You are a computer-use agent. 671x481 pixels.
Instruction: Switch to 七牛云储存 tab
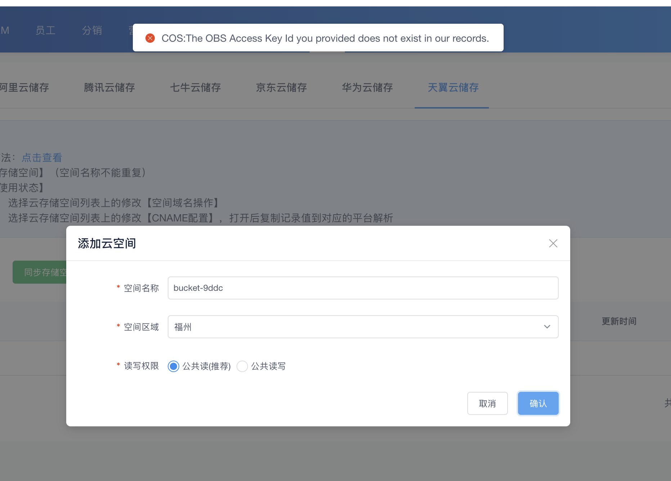195,87
